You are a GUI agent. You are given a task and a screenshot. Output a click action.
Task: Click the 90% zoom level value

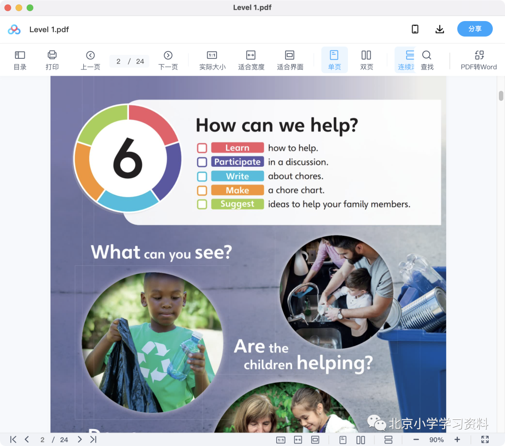[436, 440]
